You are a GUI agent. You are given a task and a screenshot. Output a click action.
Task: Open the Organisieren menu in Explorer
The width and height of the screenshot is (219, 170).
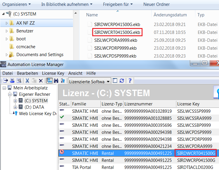pyautogui.click(x=16, y=4)
